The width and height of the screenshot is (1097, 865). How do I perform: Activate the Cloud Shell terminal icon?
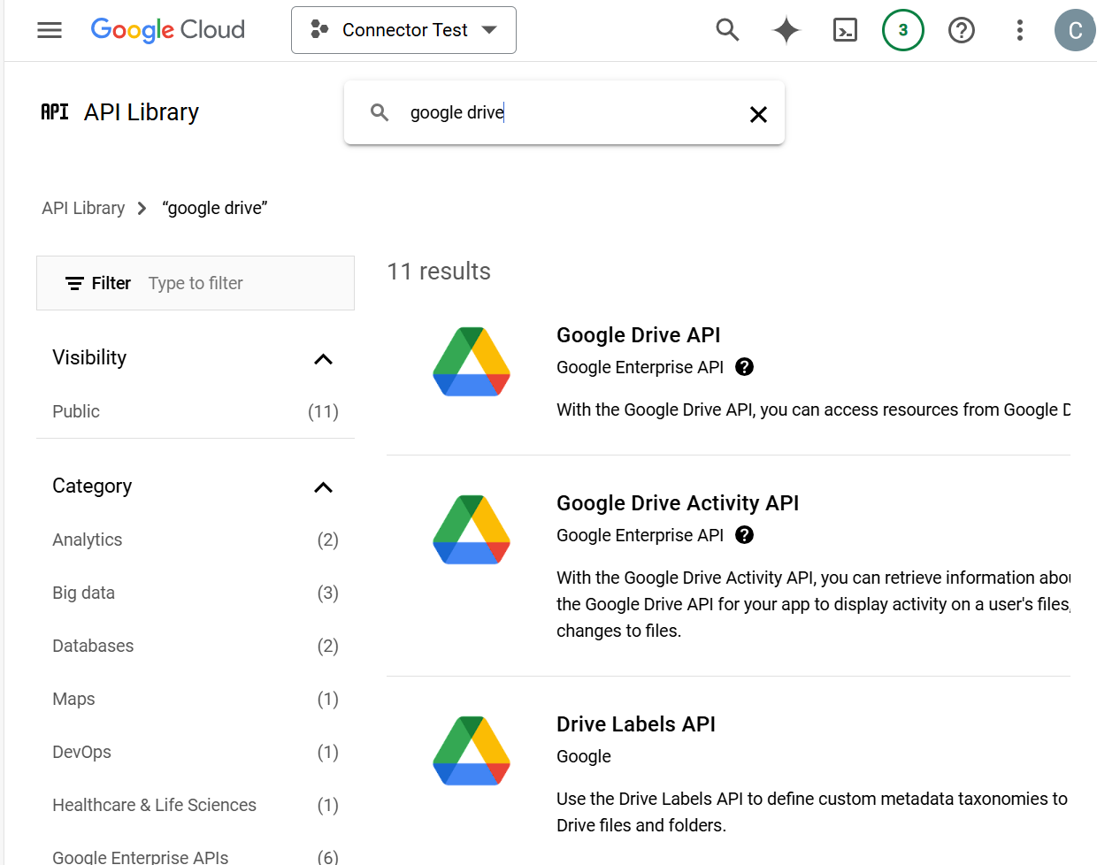pyautogui.click(x=845, y=30)
